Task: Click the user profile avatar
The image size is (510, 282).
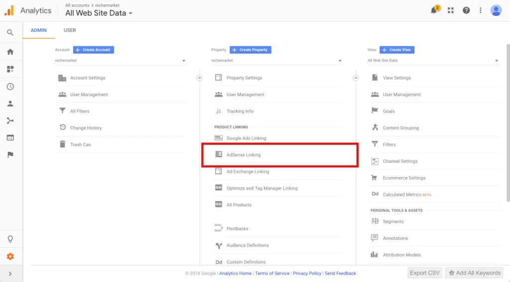Action: [496, 10]
